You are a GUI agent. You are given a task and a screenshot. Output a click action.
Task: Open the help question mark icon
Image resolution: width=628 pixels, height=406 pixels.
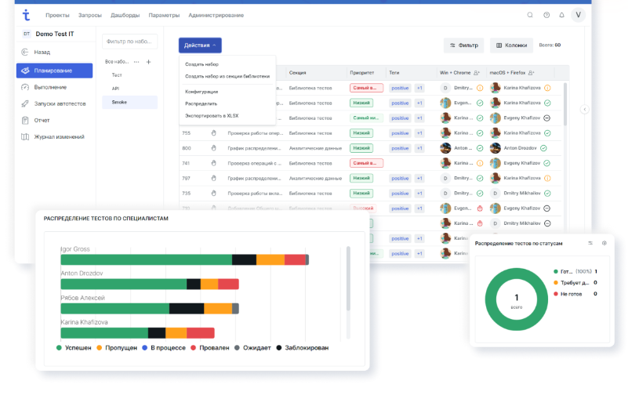[x=546, y=15]
